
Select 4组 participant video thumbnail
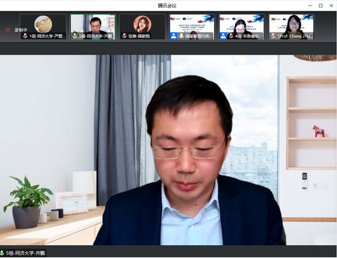242,27
